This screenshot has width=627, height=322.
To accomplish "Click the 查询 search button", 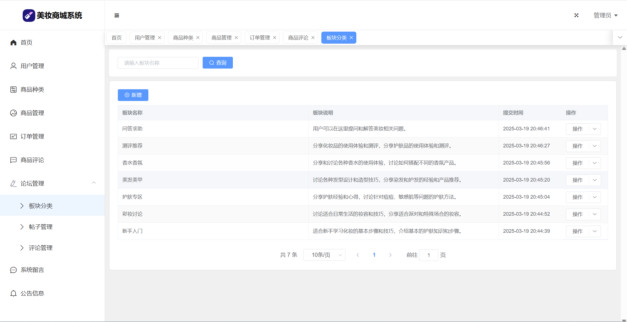I will click(217, 63).
